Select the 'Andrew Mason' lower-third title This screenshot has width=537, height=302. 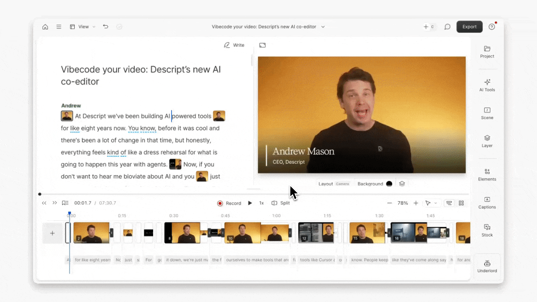click(x=303, y=151)
